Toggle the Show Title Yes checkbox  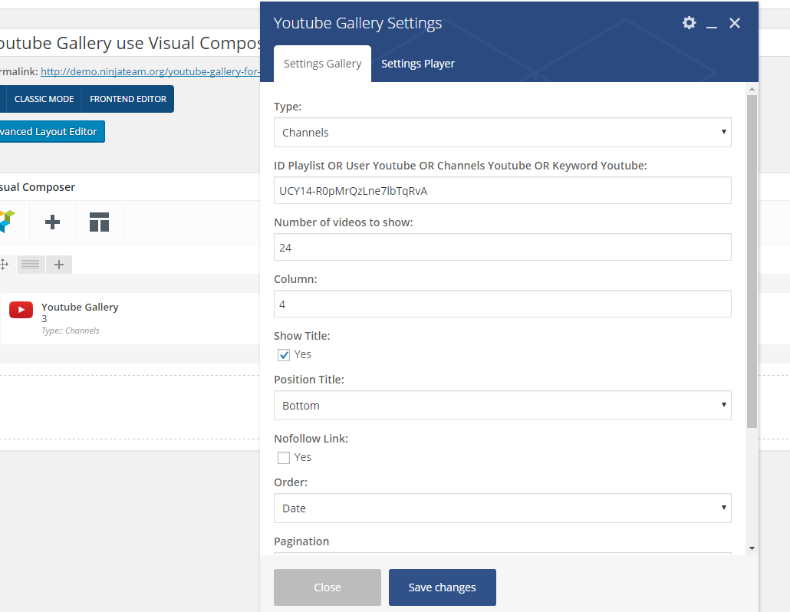[x=284, y=355]
